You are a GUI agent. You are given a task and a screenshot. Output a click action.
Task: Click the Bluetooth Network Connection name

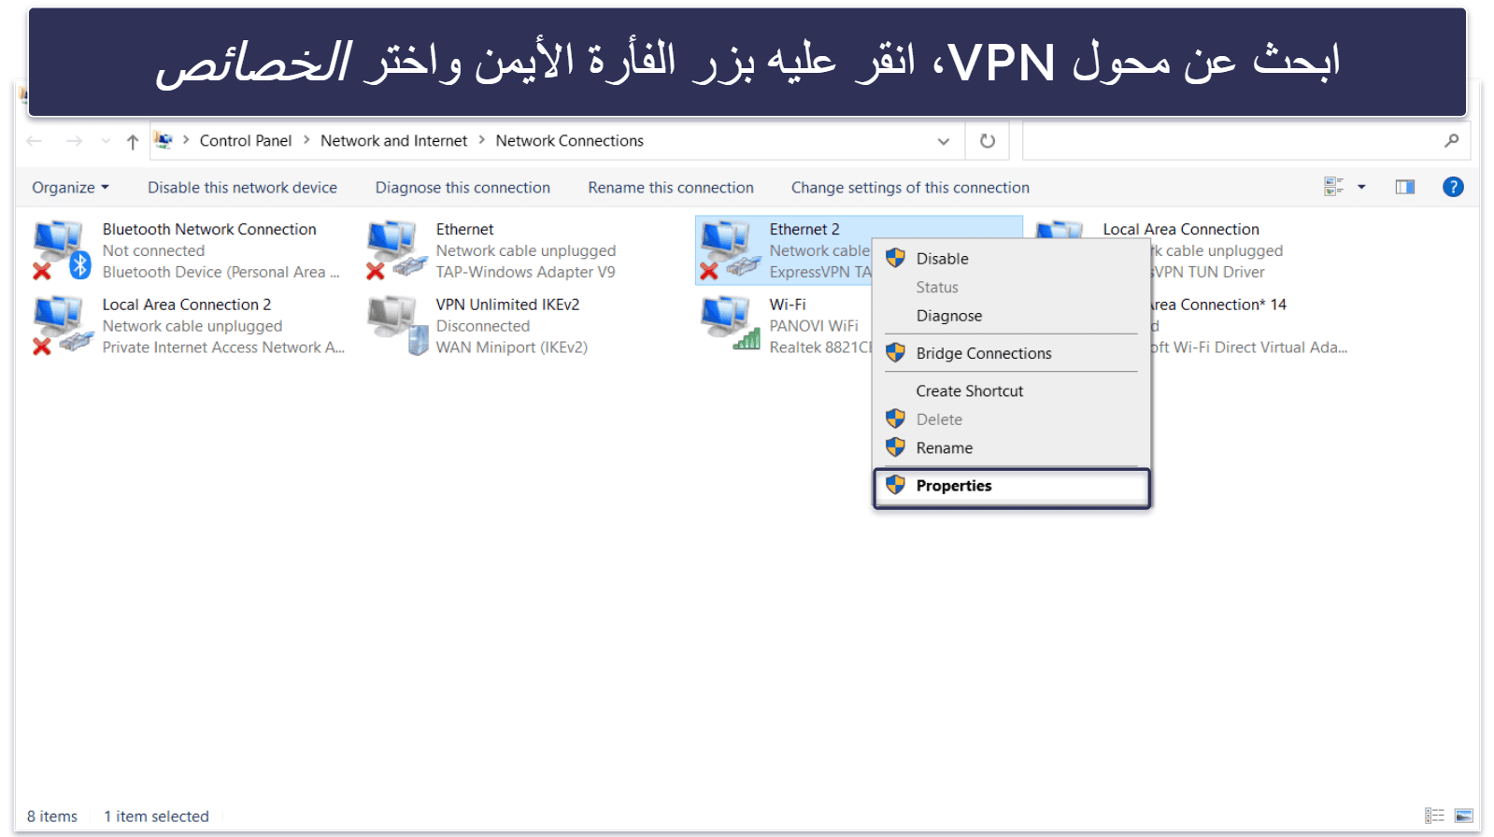(x=209, y=229)
